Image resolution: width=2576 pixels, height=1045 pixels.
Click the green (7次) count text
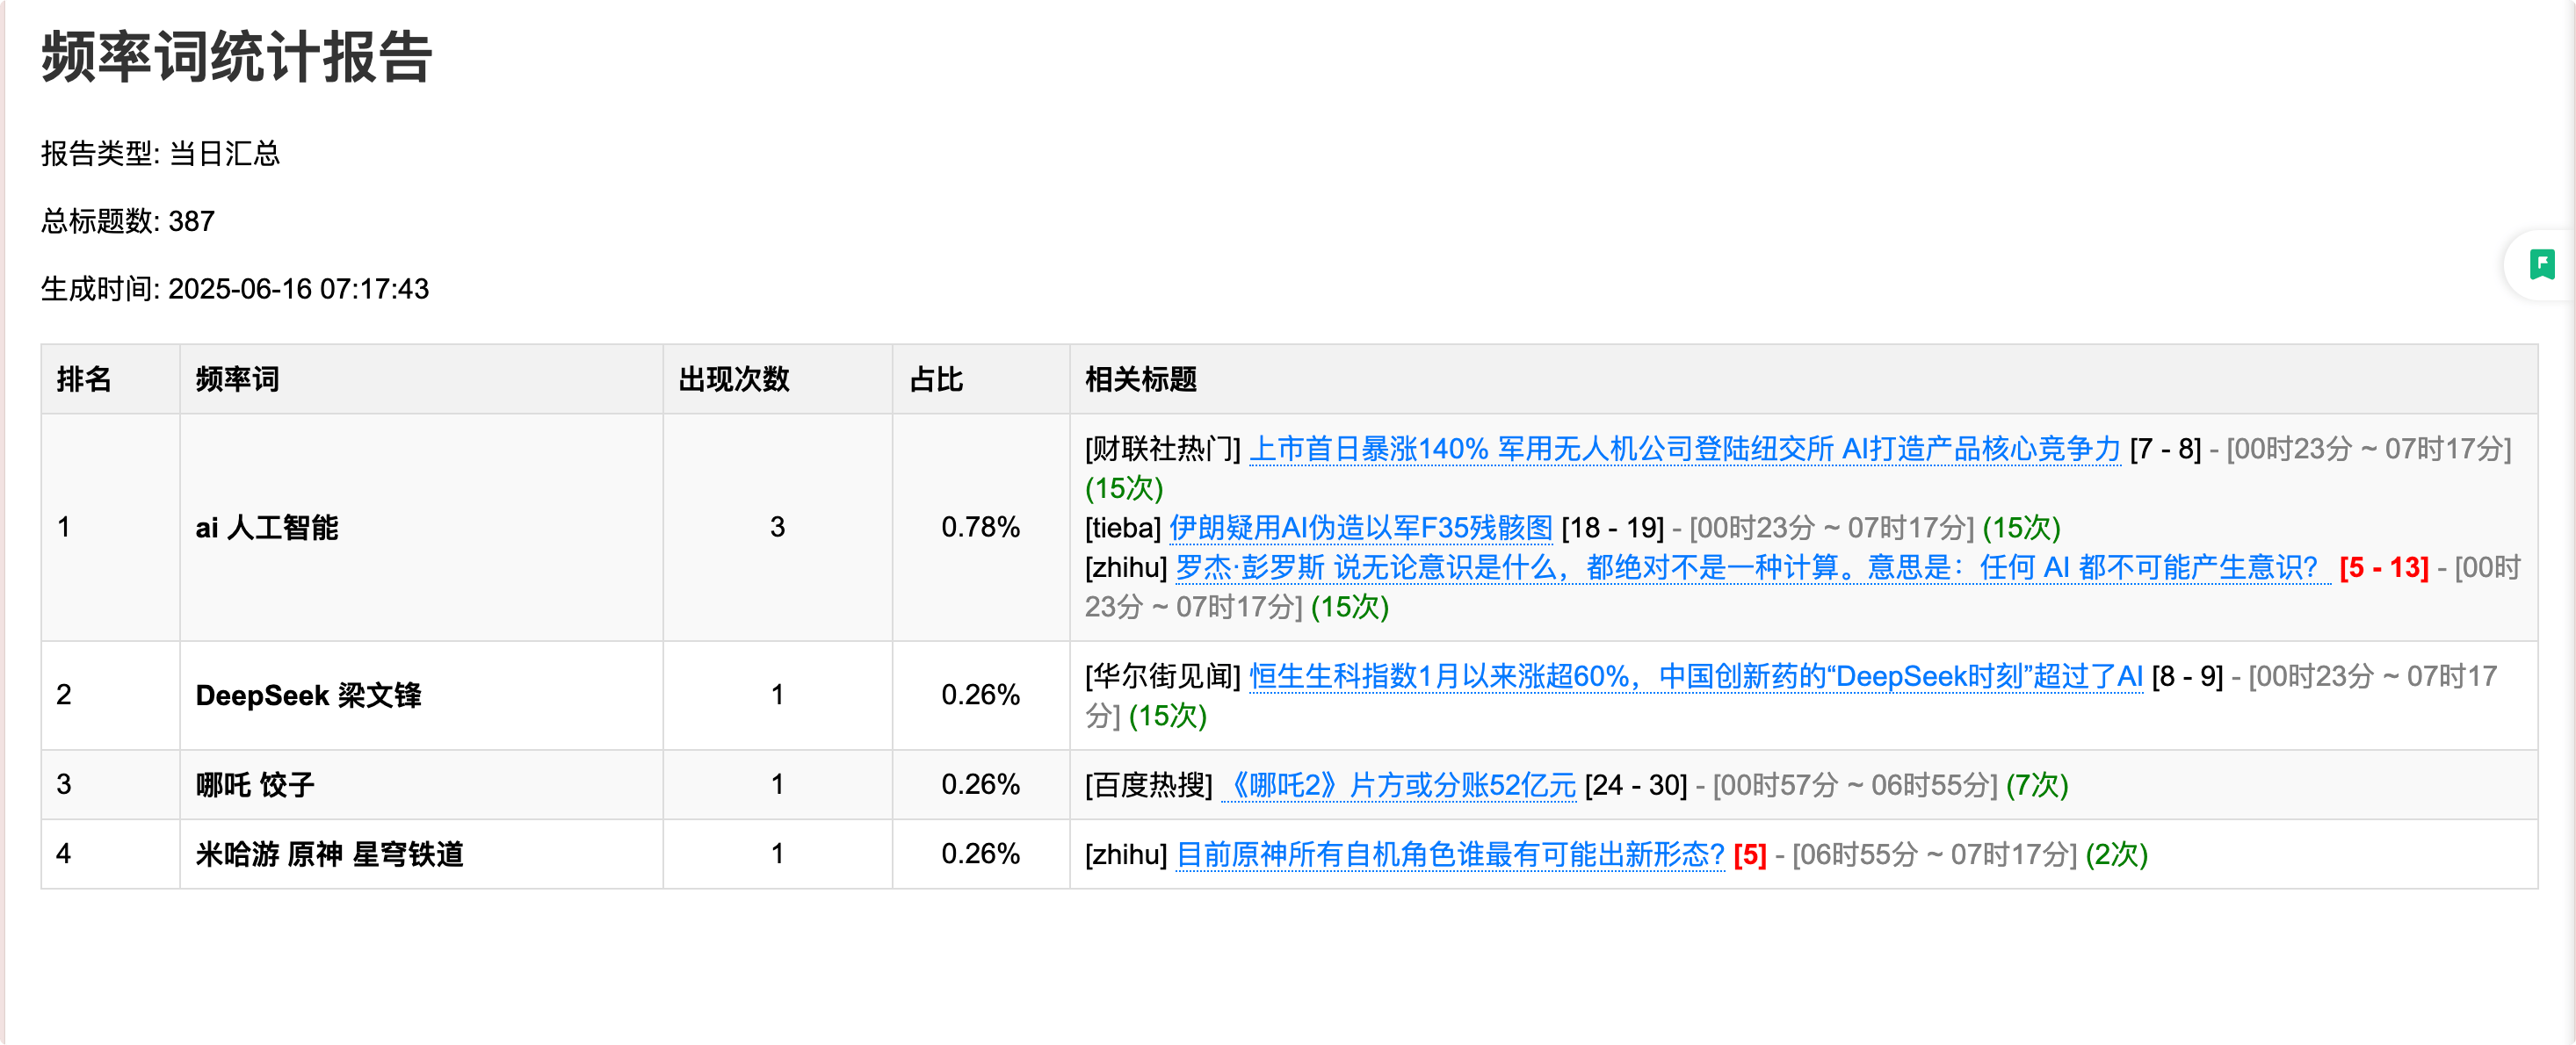click(x=2037, y=785)
